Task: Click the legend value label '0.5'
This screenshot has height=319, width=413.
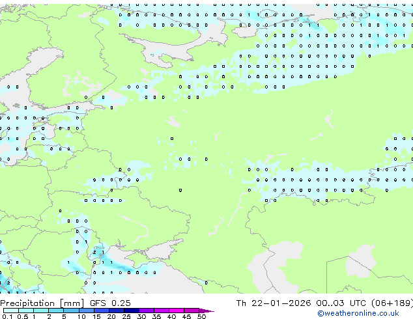Action: tap(23, 316)
